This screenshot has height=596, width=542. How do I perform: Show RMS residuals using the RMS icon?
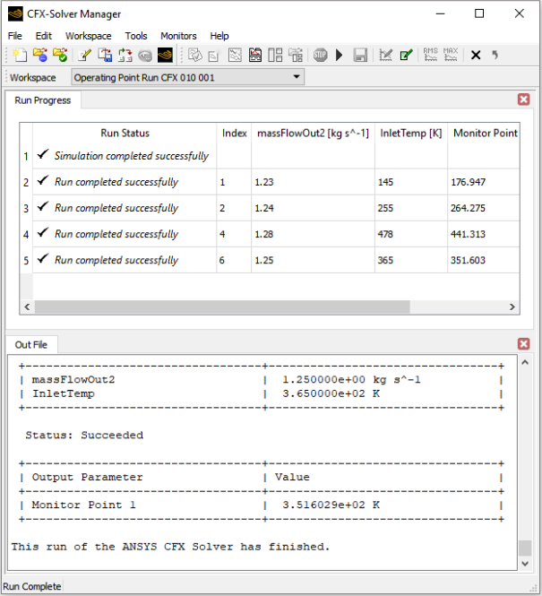[x=430, y=56]
